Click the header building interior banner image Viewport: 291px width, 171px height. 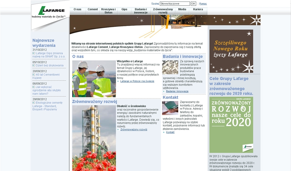(165, 26)
